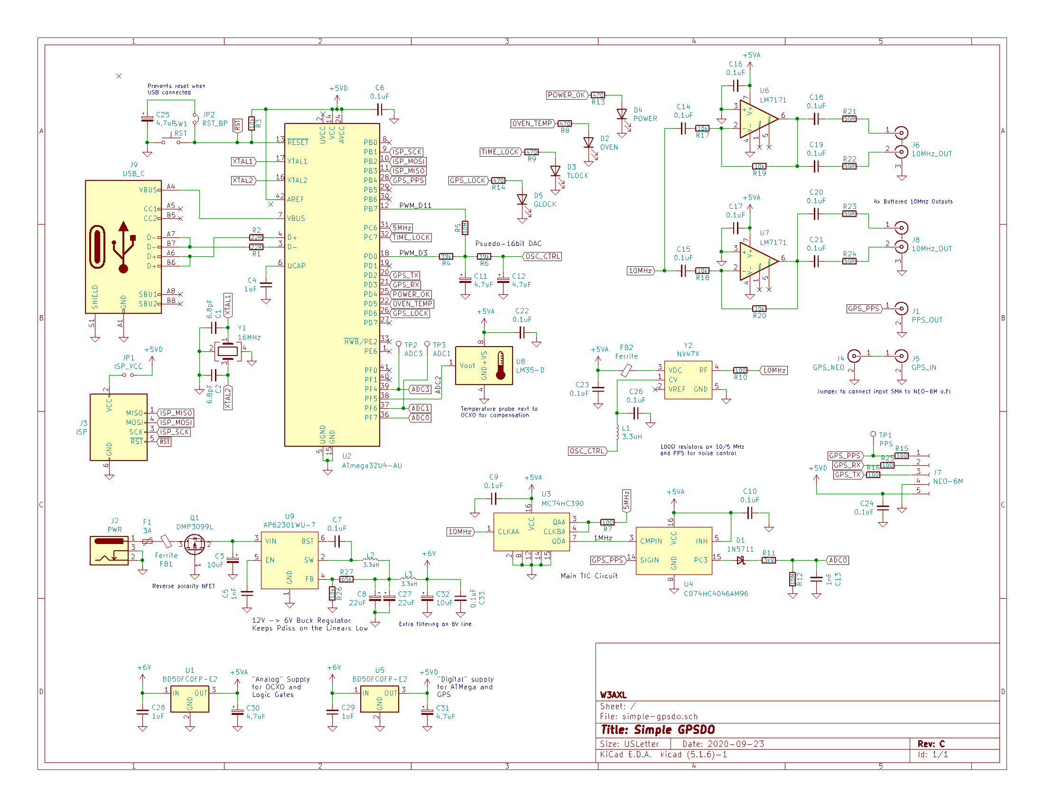Select the CD74HC4046AM96 chip U4

(x=673, y=551)
